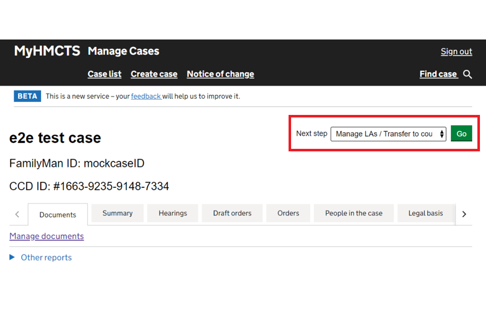This screenshot has height=324, width=486.
Task: Select the Orders tab
Action: click(x=288, y=213)
